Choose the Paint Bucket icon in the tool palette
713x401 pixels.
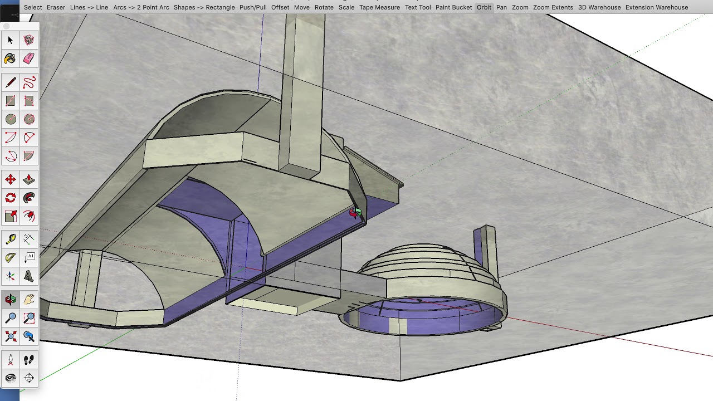pyautogui.click(x=11, y=58)
